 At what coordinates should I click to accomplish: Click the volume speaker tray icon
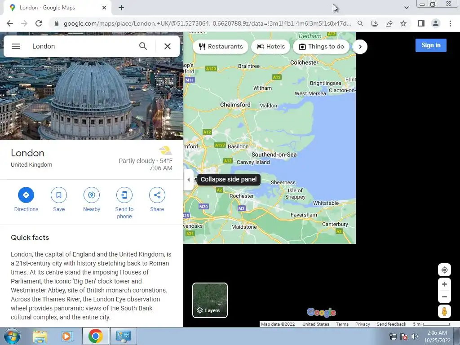pyautogui.click(x=414, y=336)
